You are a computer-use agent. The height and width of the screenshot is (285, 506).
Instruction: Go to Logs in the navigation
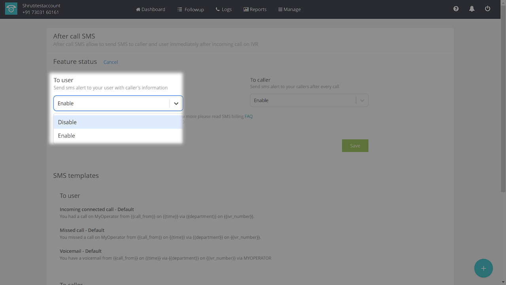(x=224, y=9)
